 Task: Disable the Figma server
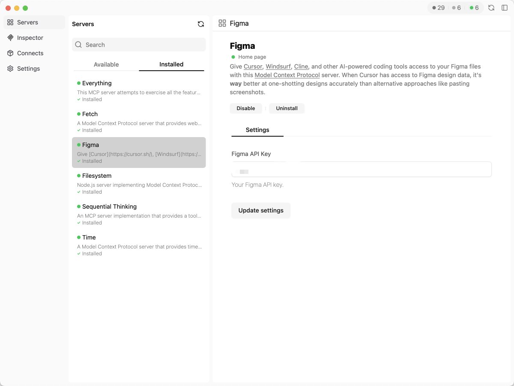(246, 108)
